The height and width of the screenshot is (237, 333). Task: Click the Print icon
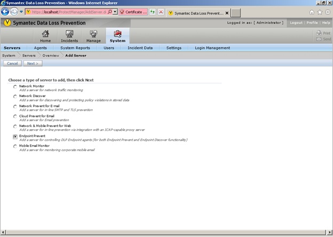click(319, 33)
